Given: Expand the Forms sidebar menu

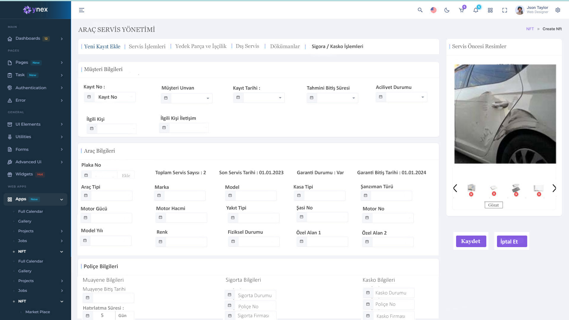Looking at the screenshot, I should click(x=62, y=149).
